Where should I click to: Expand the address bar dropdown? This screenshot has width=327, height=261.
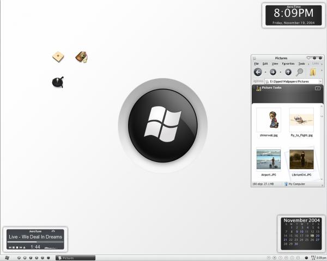320,82
